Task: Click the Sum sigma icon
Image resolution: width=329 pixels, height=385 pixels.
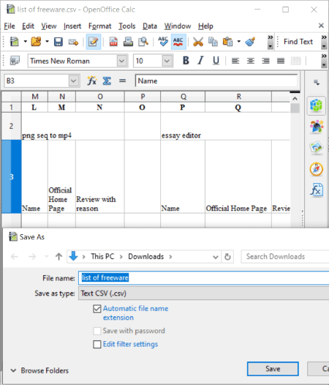Action: [x=107, y=81]
